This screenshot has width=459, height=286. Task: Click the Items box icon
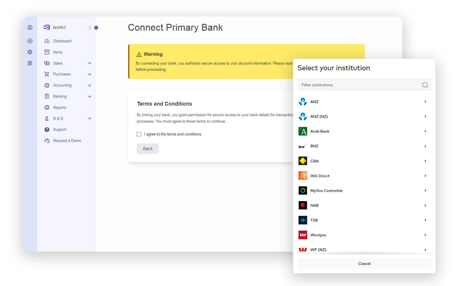47,52
